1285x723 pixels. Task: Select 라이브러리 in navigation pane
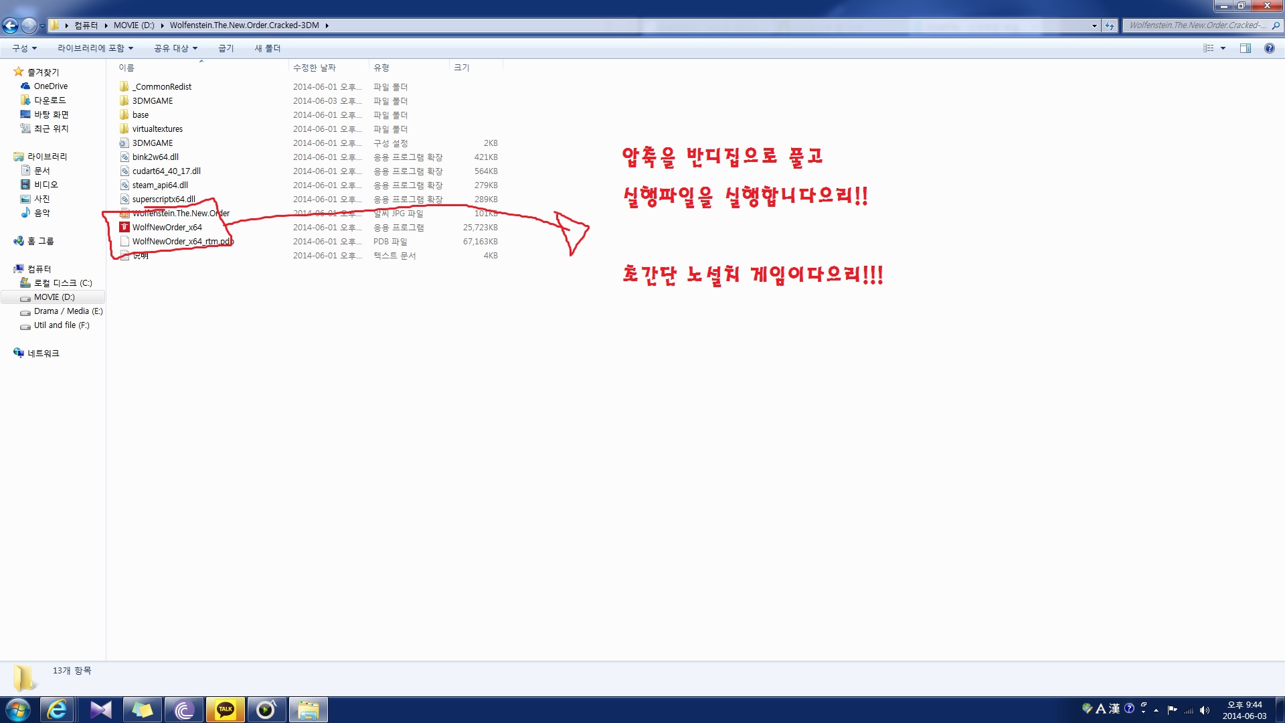47,157
